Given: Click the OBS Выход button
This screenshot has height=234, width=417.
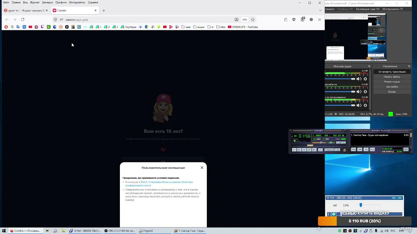Looking at the screenshot, I should [x=392, y=92].
